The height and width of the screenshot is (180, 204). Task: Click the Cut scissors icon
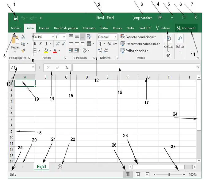click(x=23, y=37)
